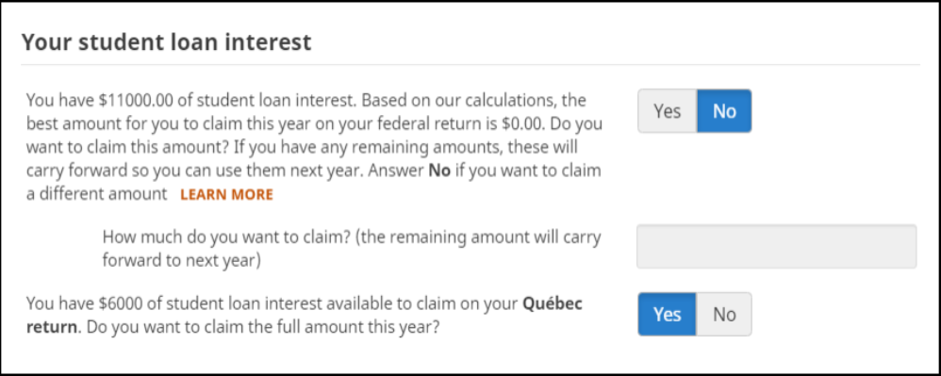Focus the amount to claim input field

pos(777,247)
